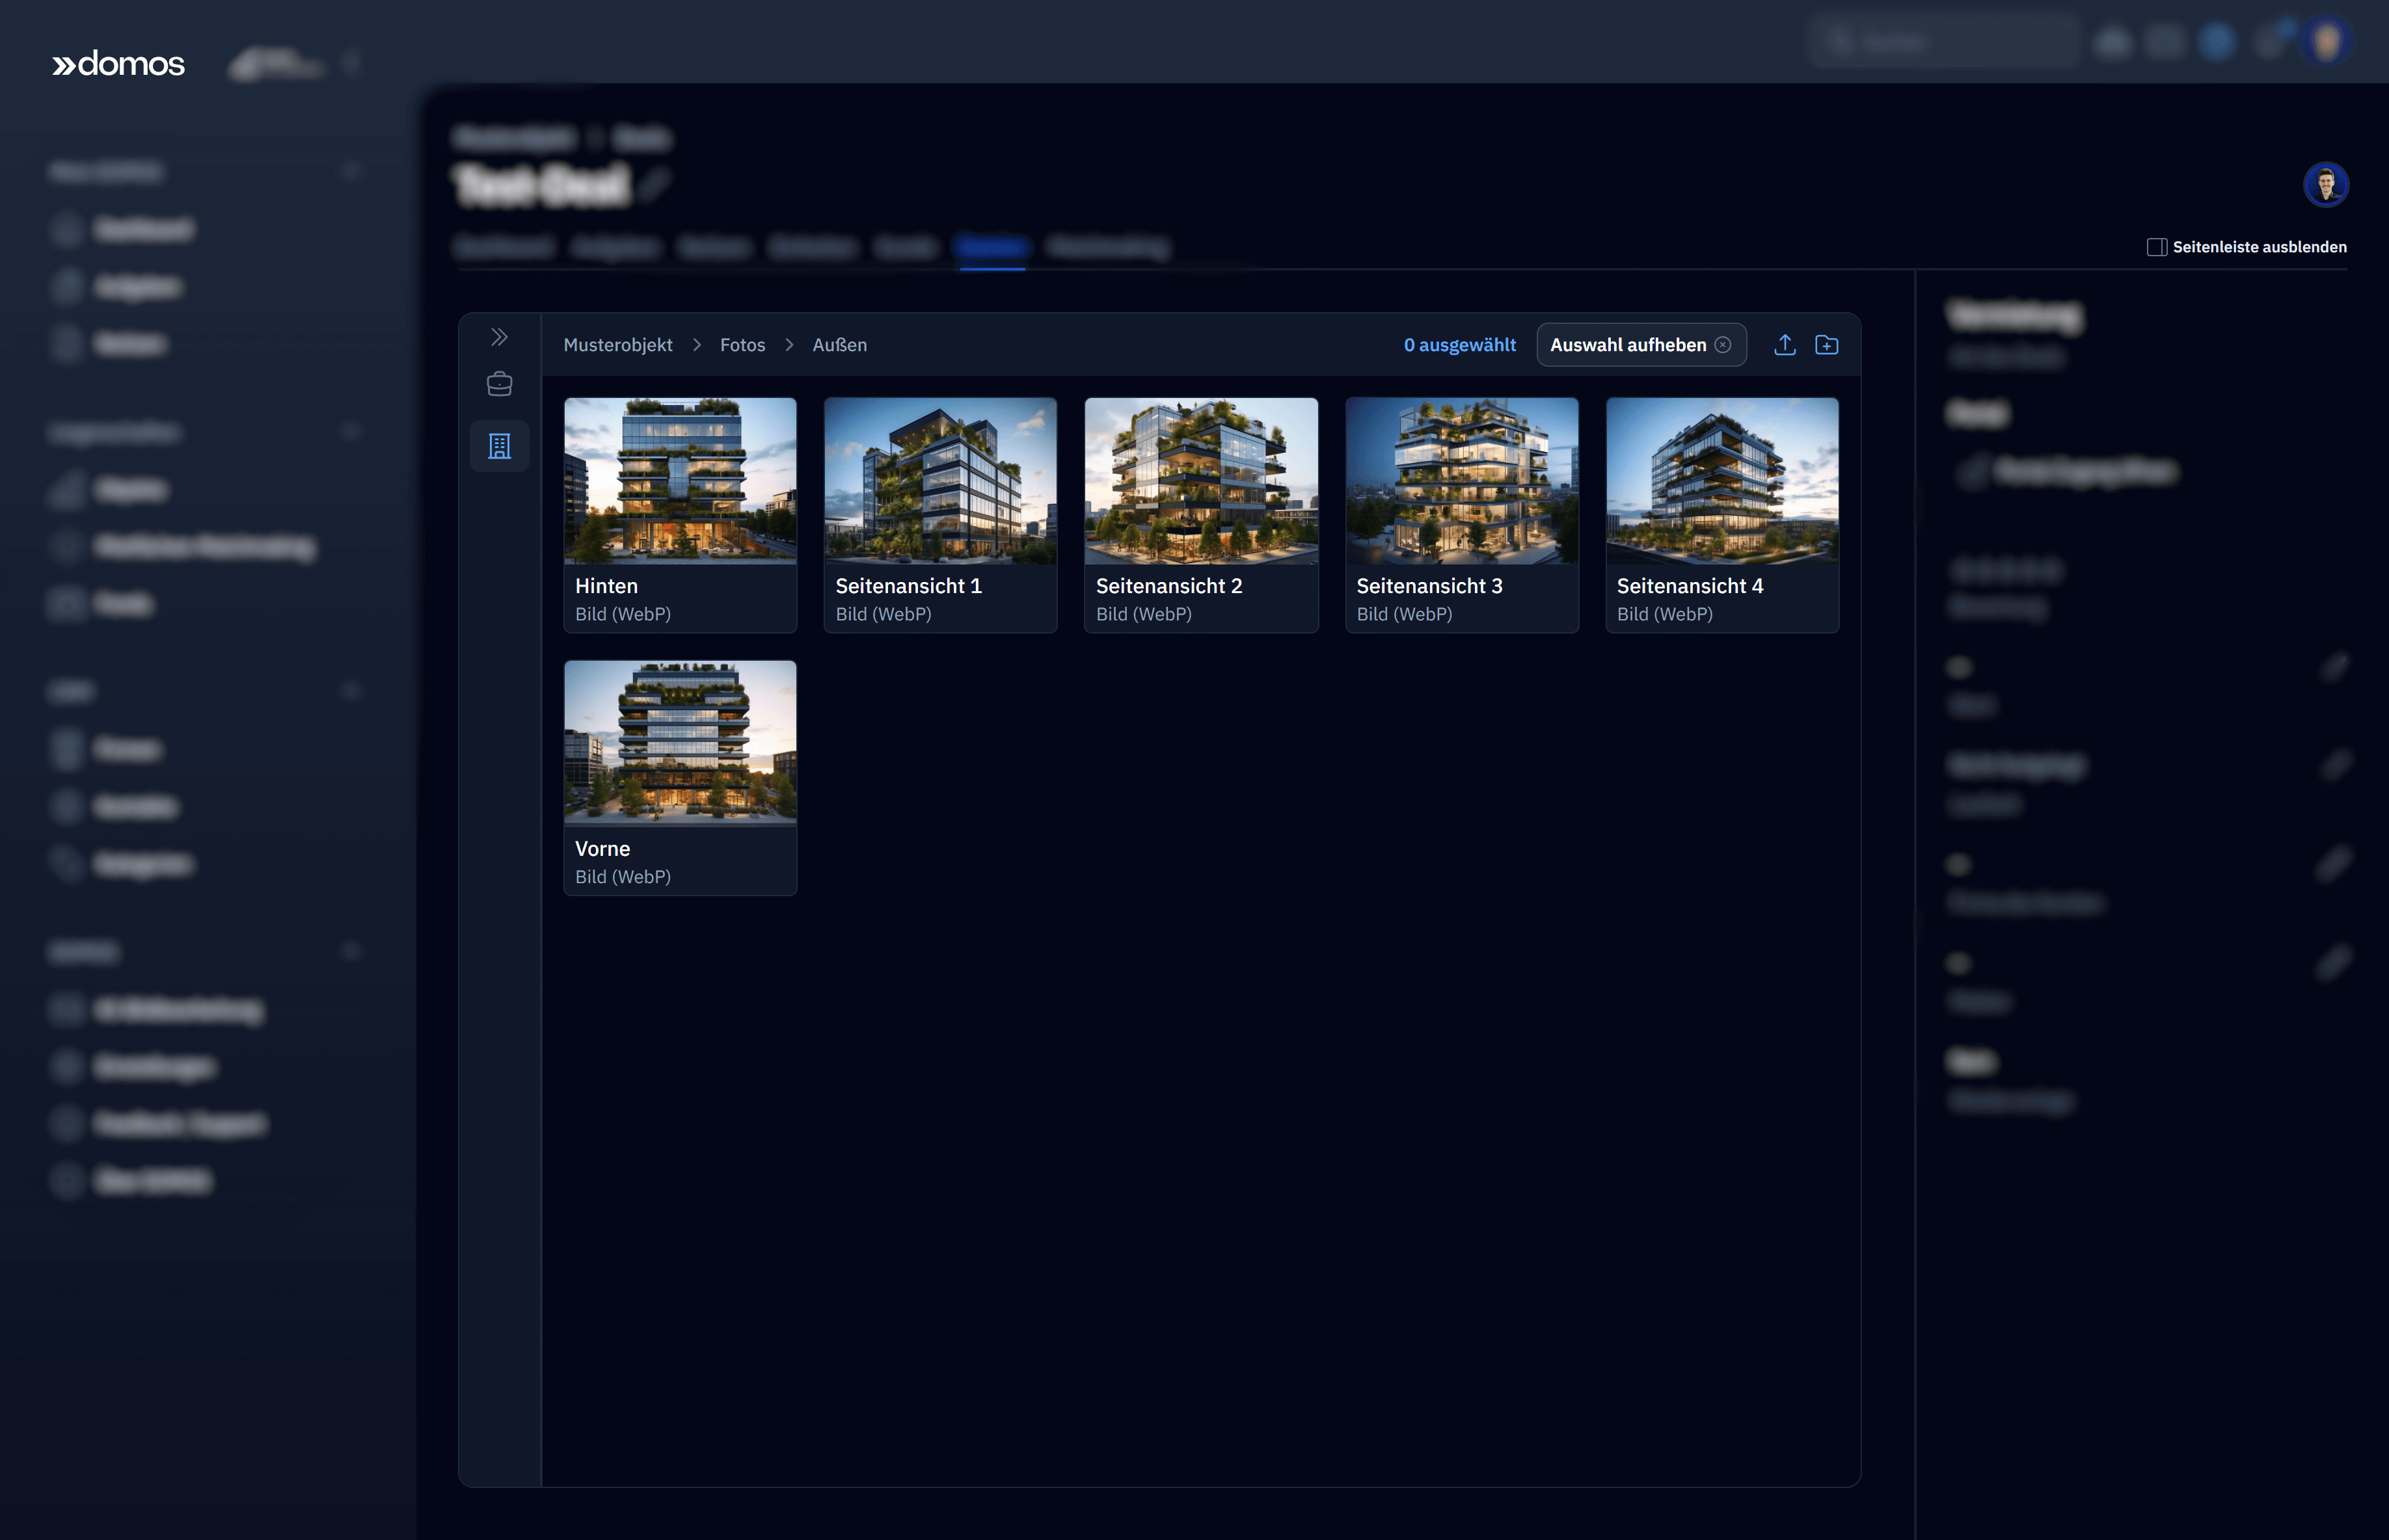Click the 0 ausgewählt selection counter
Screen dimensions: 2389x1540
(1459, 345)
